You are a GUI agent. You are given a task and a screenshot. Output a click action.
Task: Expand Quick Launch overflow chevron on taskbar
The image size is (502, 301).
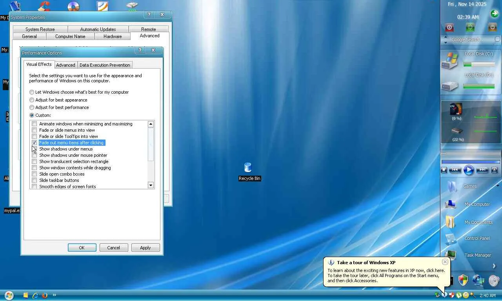pos(54,295)
